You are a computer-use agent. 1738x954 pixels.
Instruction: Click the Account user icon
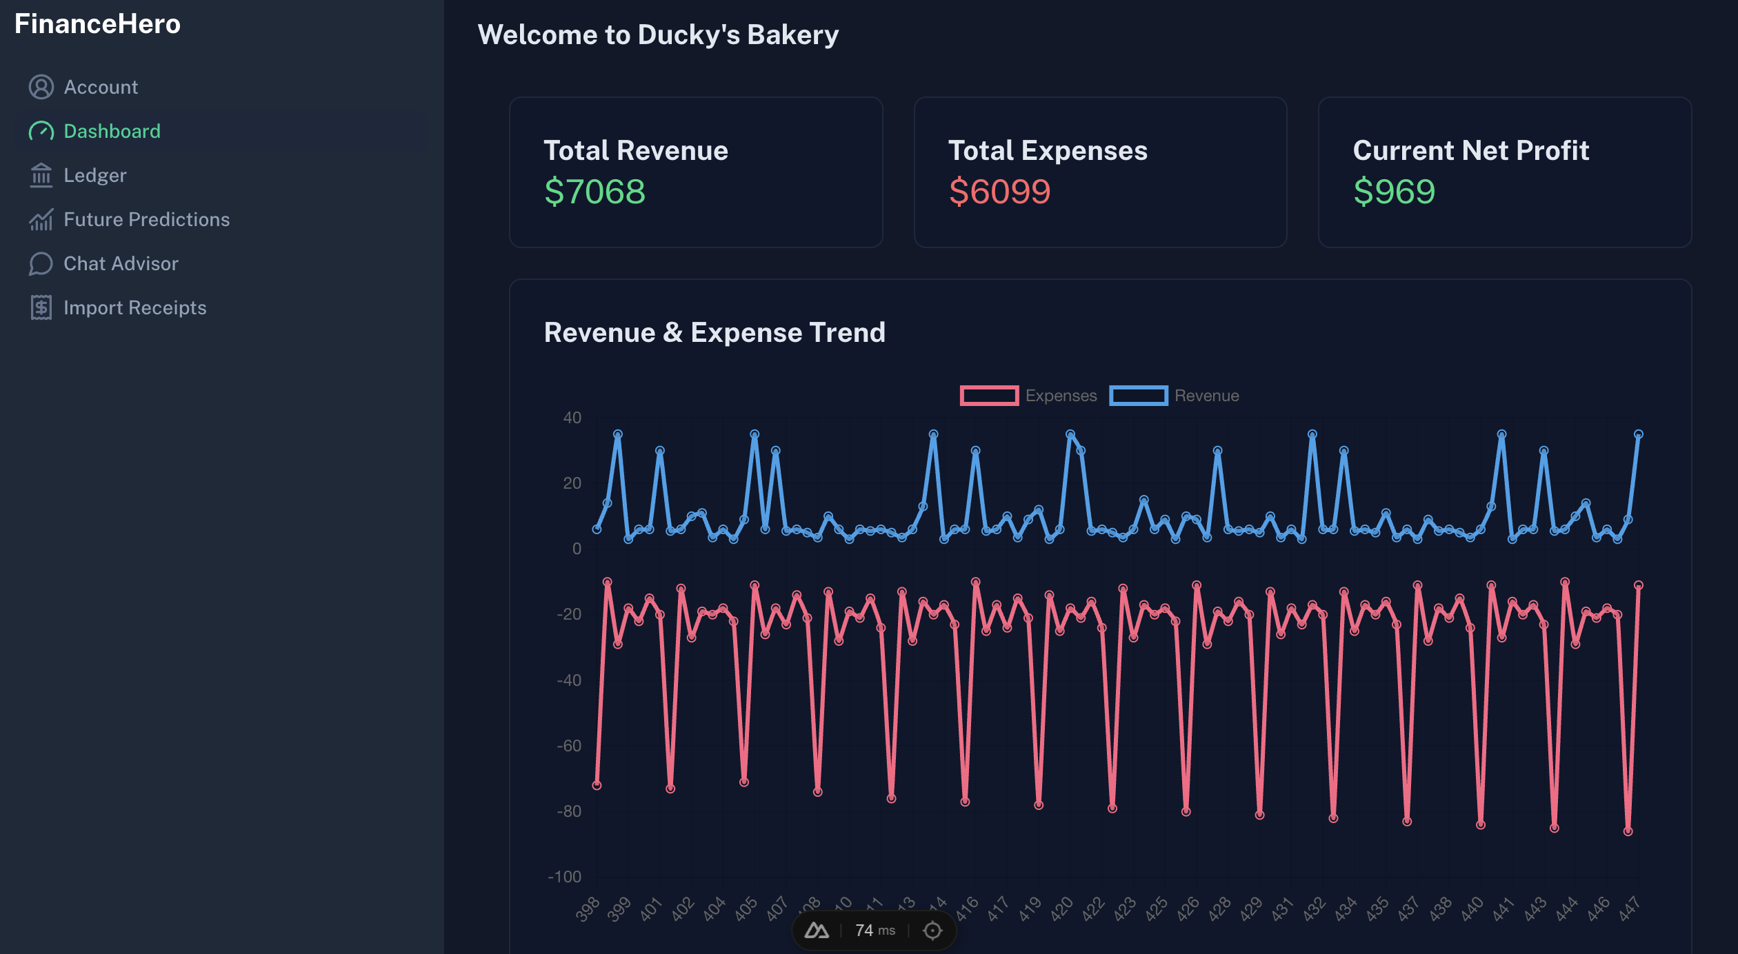pyautogui.click(x=41, y=87)
